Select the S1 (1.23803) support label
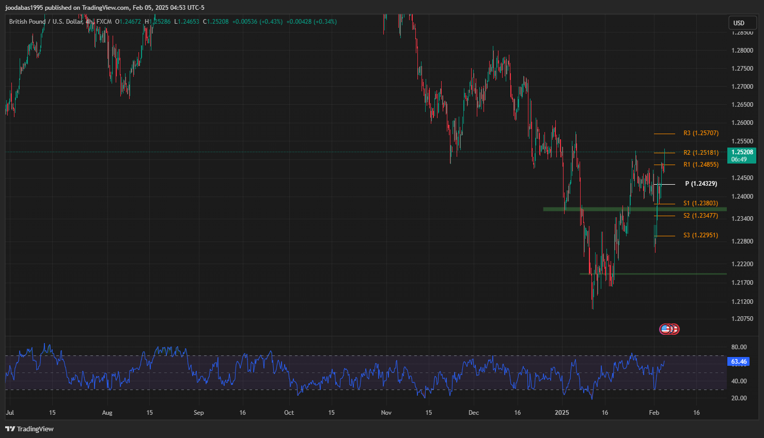 tap(700, 203)
